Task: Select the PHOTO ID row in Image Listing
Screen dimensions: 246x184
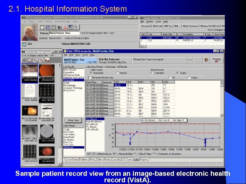Action: [x=182, y=41]
